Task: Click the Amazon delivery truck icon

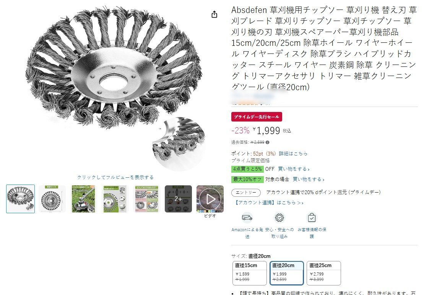Action: click(x=247, y=218)
